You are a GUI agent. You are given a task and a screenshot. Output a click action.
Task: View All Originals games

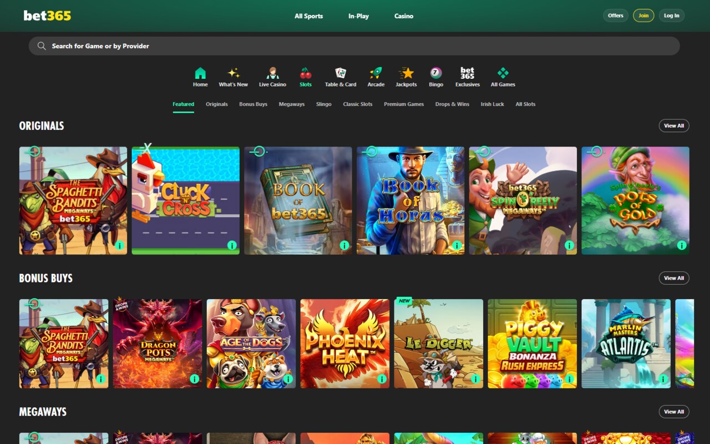pyautogui.click(x=674, y=125)
